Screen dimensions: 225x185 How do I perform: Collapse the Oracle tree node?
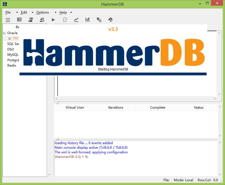[4, 33]
